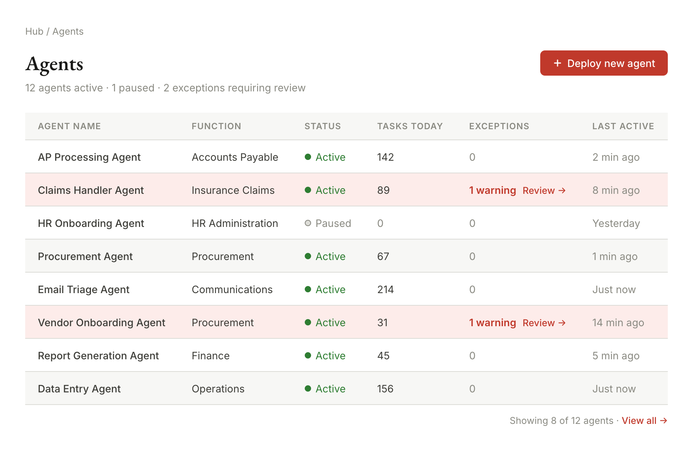This screenshot has height=457, width=693.
Task: Click the Report Generation Agent name
Action: coord(98,356)
